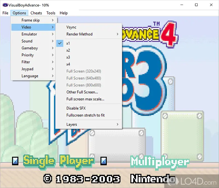
Task: Toggle the Vsync option
Action: 71,27
